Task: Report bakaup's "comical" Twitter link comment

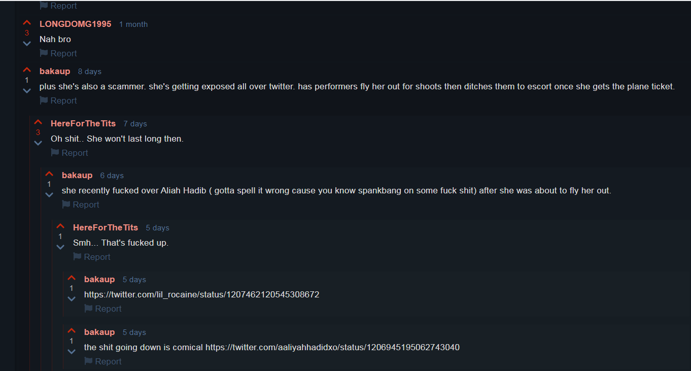Action: click(103, 361)
